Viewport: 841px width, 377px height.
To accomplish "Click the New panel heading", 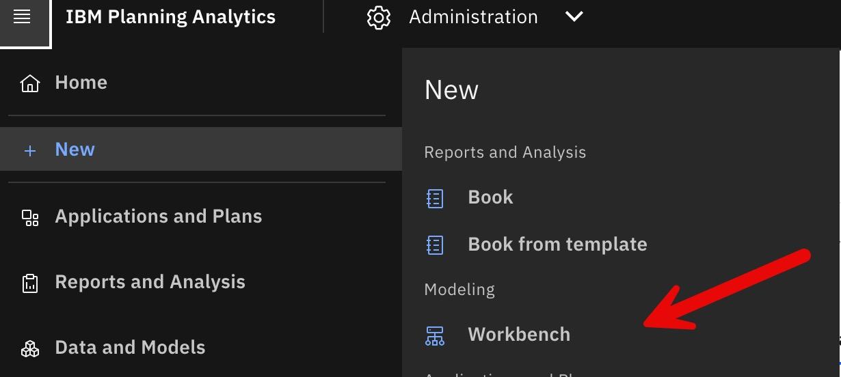I will 451,89.
